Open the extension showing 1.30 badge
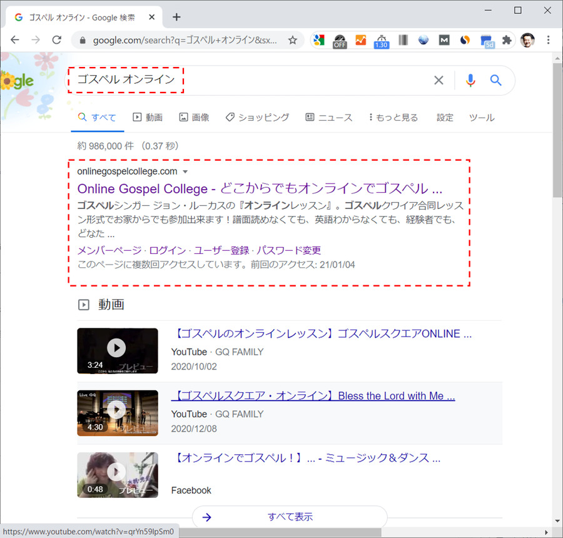Viewport: 563px width, 538px height. coord(382,41)
